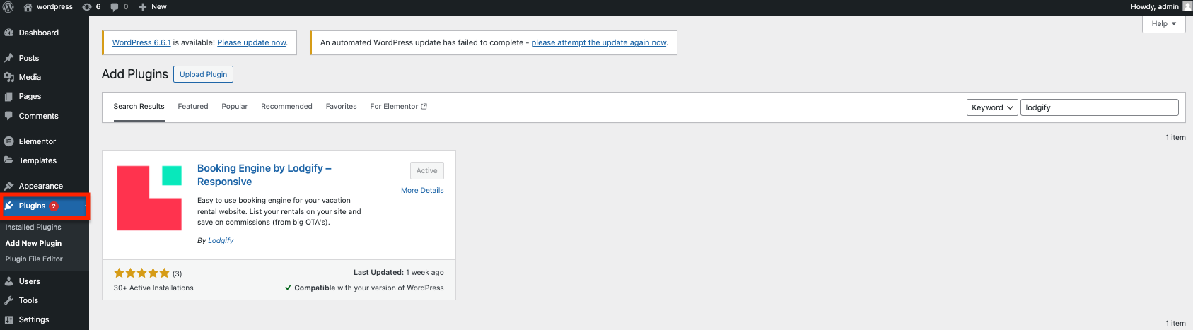Image resolution: width=1193 pixels, height=330 pixels.
Task: Open the updates icon showing 6
Action: pyautogui.click(x=87, y=7)
